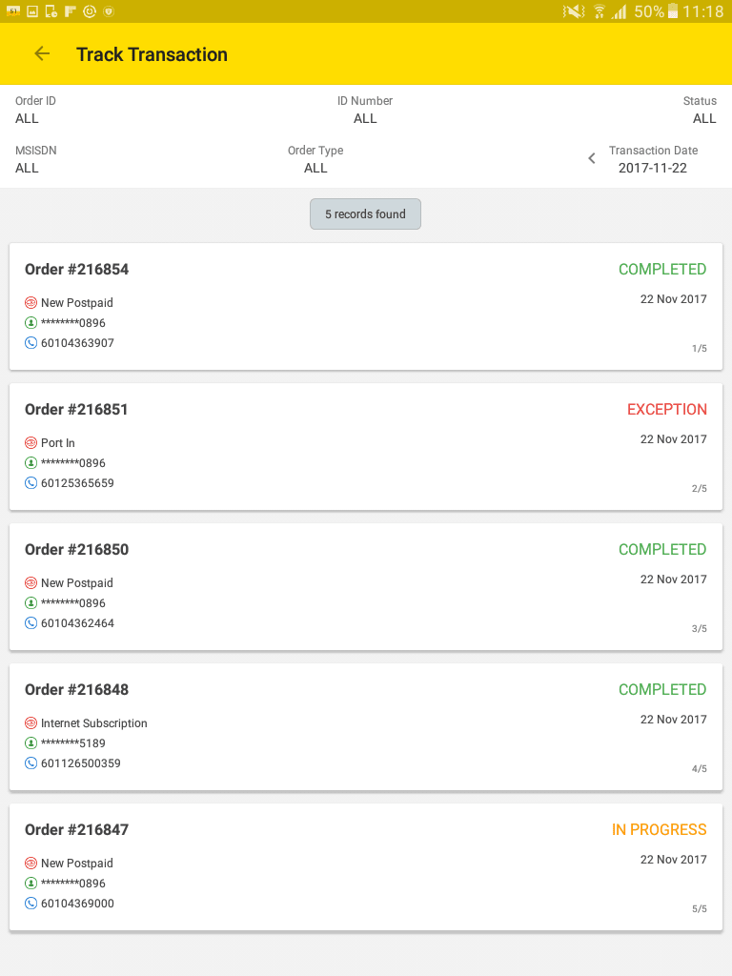This screenshot has height=976, width=732.
Task: Click the order type icon beside Port In
Action: coord(30,443)
